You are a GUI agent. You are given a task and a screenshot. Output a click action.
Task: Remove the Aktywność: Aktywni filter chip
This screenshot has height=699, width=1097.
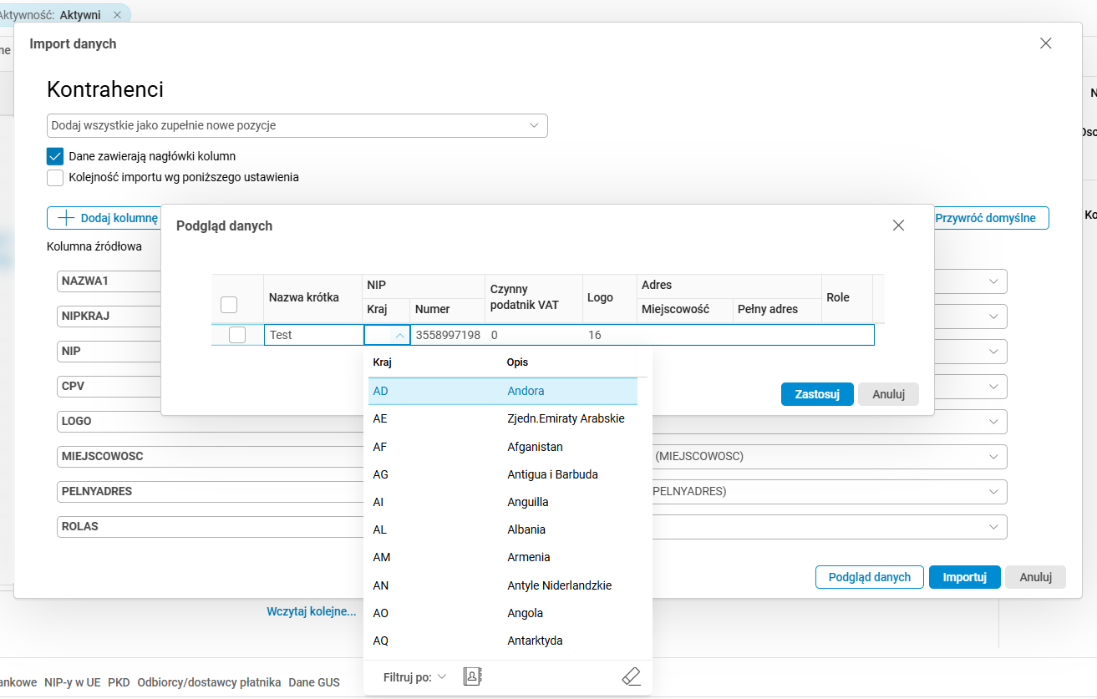117,15
